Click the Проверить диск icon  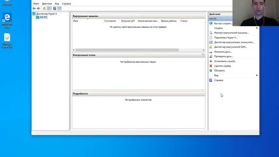coord(211,56)
